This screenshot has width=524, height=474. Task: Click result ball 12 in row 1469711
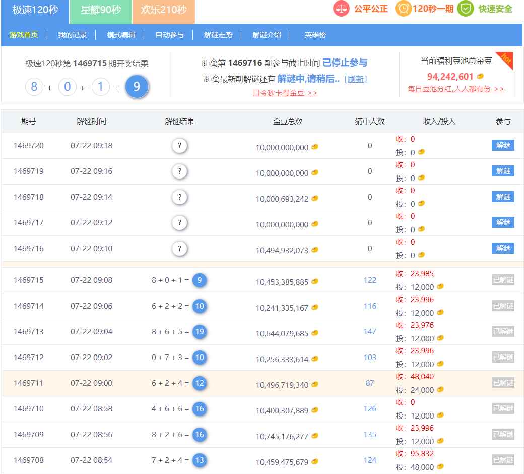click(x=200, y=383)
